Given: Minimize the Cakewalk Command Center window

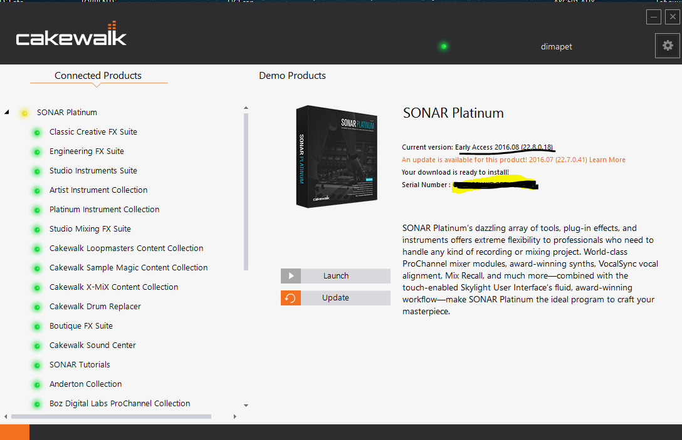Looking at the screenshot, I should tap(653, 17).
